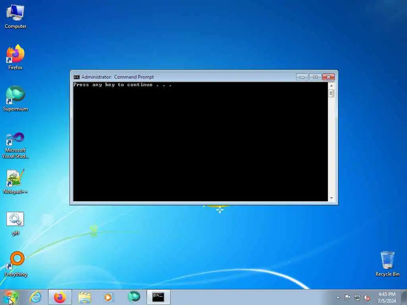407x305 pixels.
Task: Launch Windows Media Player from taskbar
Action: coord(109,297)
